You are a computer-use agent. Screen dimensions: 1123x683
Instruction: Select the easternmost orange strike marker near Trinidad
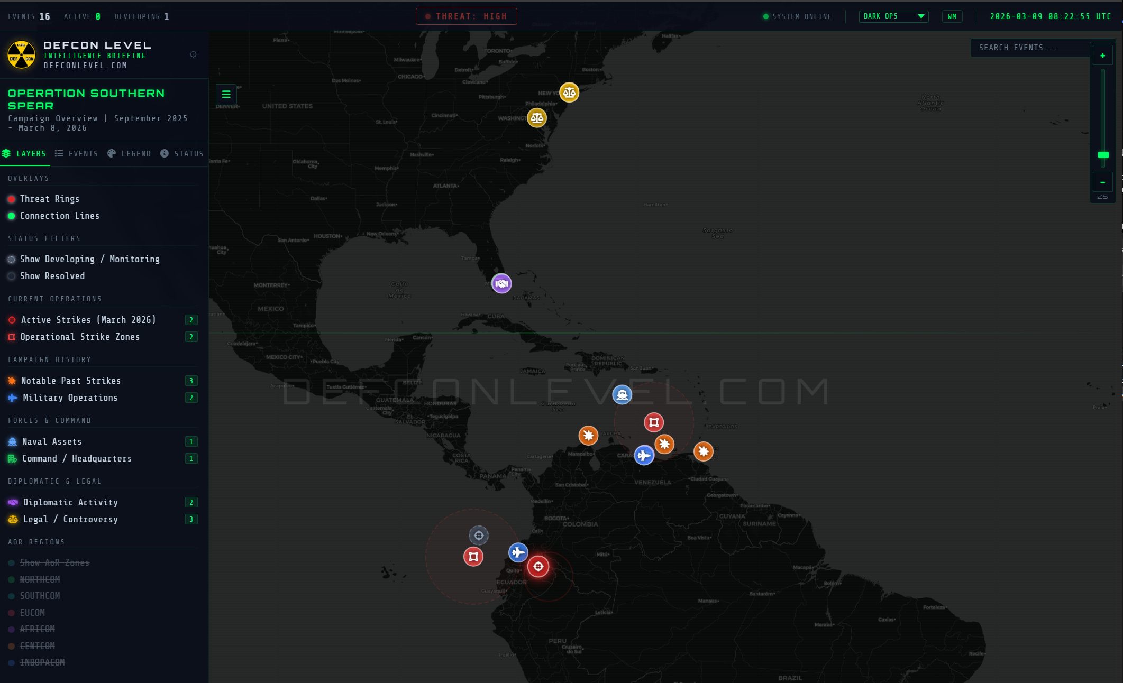pos(703,451)
